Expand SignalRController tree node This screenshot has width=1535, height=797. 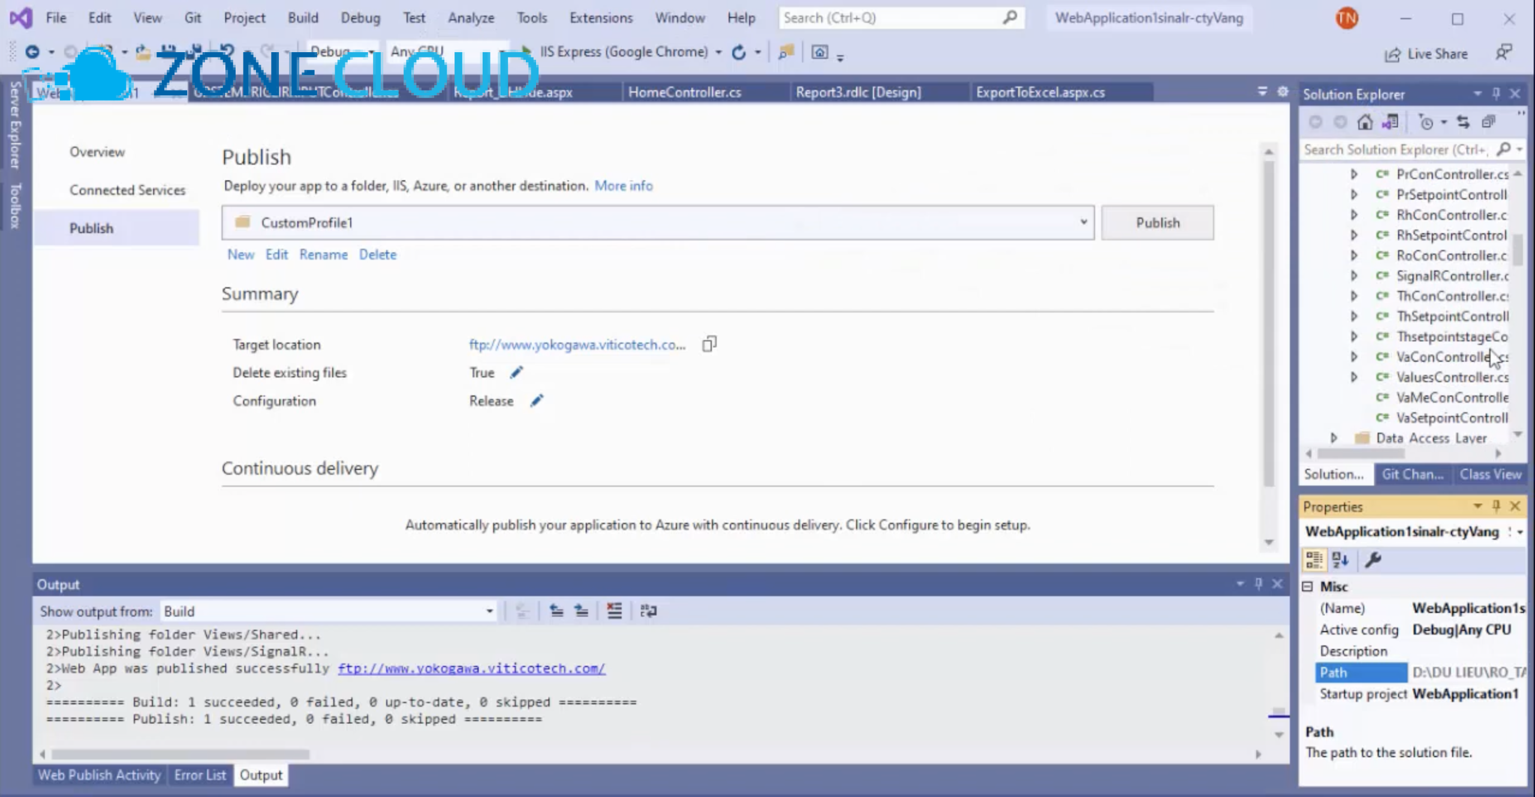(x=1354, y=276)
